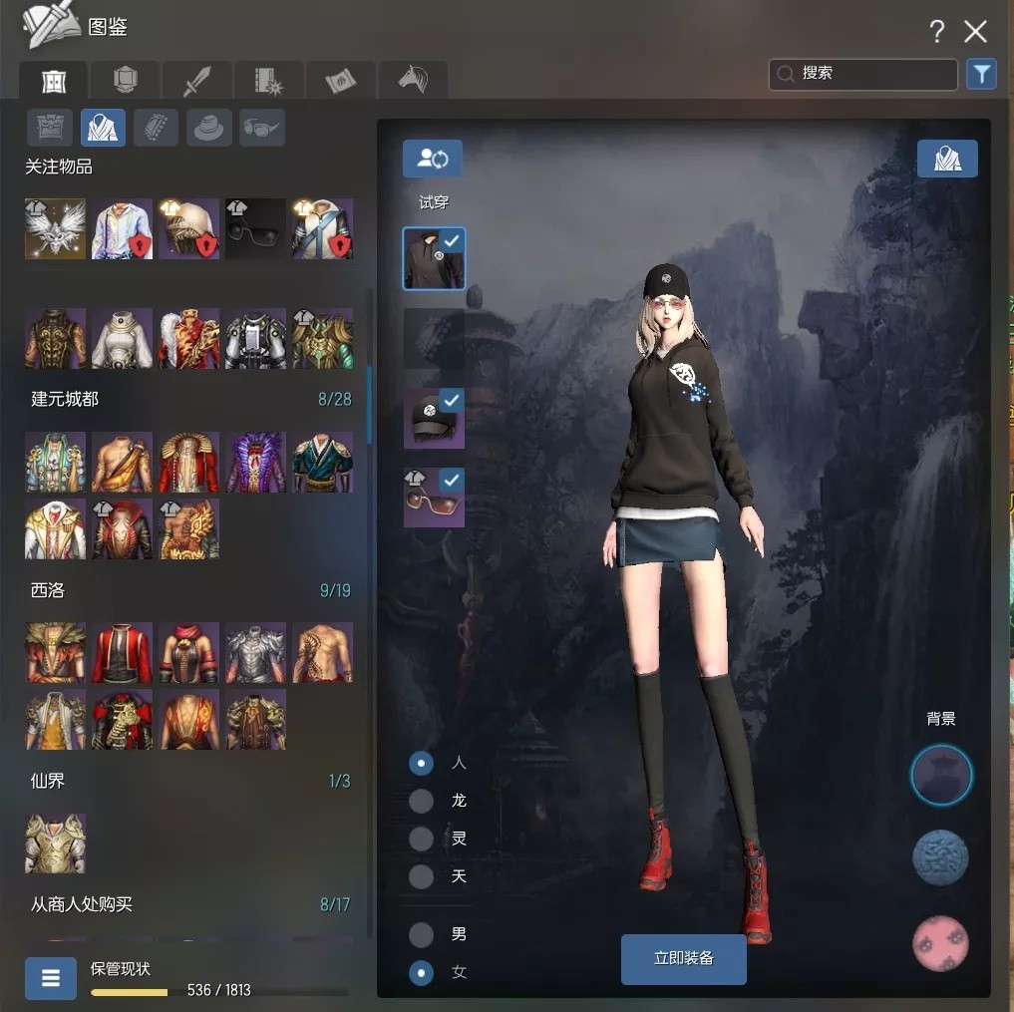Select the 女 gender radio button
Viewport: 1014px width, 1012px height.
(x=421, y=972)
